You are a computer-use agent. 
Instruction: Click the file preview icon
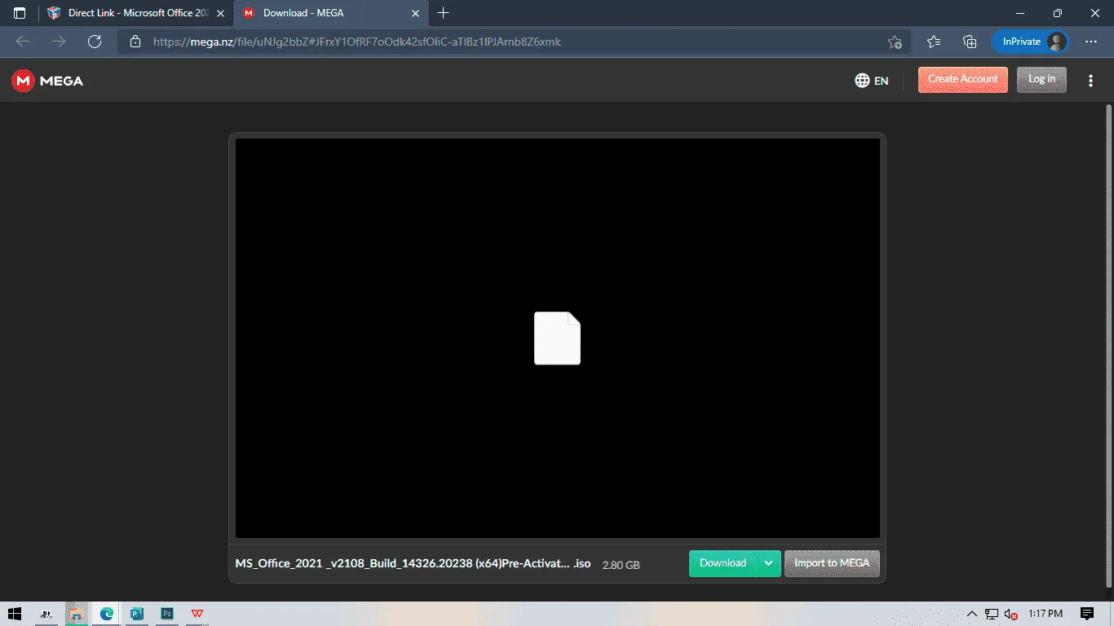pyautogui.click(x=557, y=338)
